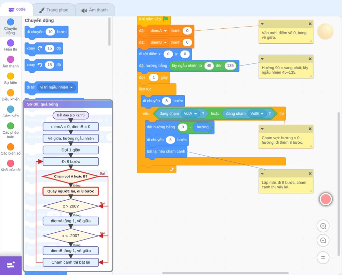Close the 'Hướng 90' comment note
The image size is (342, 275).
click(310, 59)
